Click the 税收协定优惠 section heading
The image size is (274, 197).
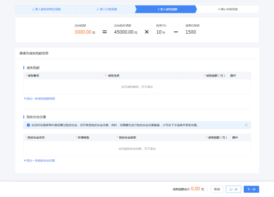click(36, 117)
